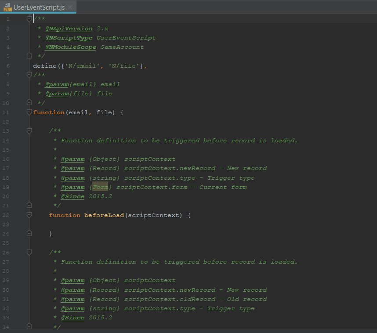This screenshot has height=333, width=377.
Task: Click the fold end marker at line 10
Action: (x=29, y=103)
